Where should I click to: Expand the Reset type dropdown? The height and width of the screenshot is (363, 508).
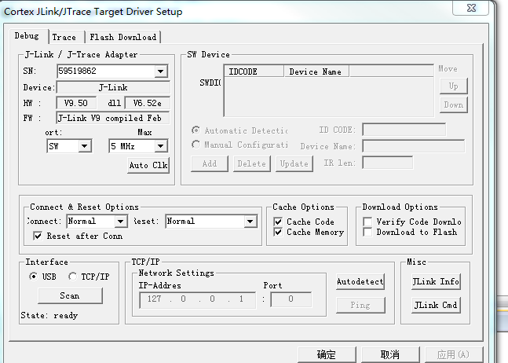pos(250,222)
